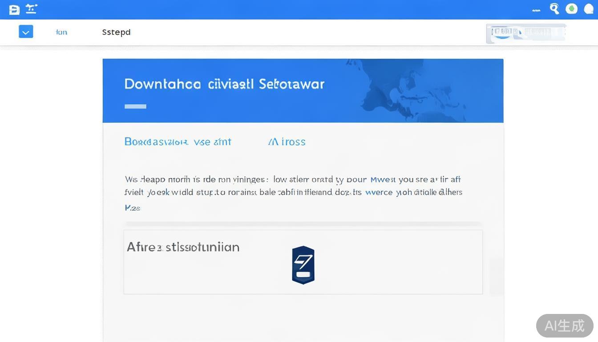Click the white underline bar under banner title
Screen dimensions: 598x342
pos(135,106)
